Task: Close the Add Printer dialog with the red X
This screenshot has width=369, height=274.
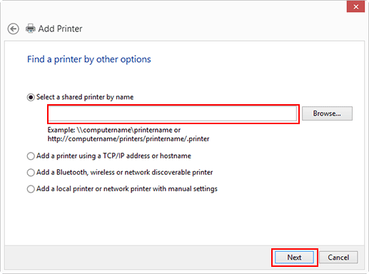Action: point(355,6)
